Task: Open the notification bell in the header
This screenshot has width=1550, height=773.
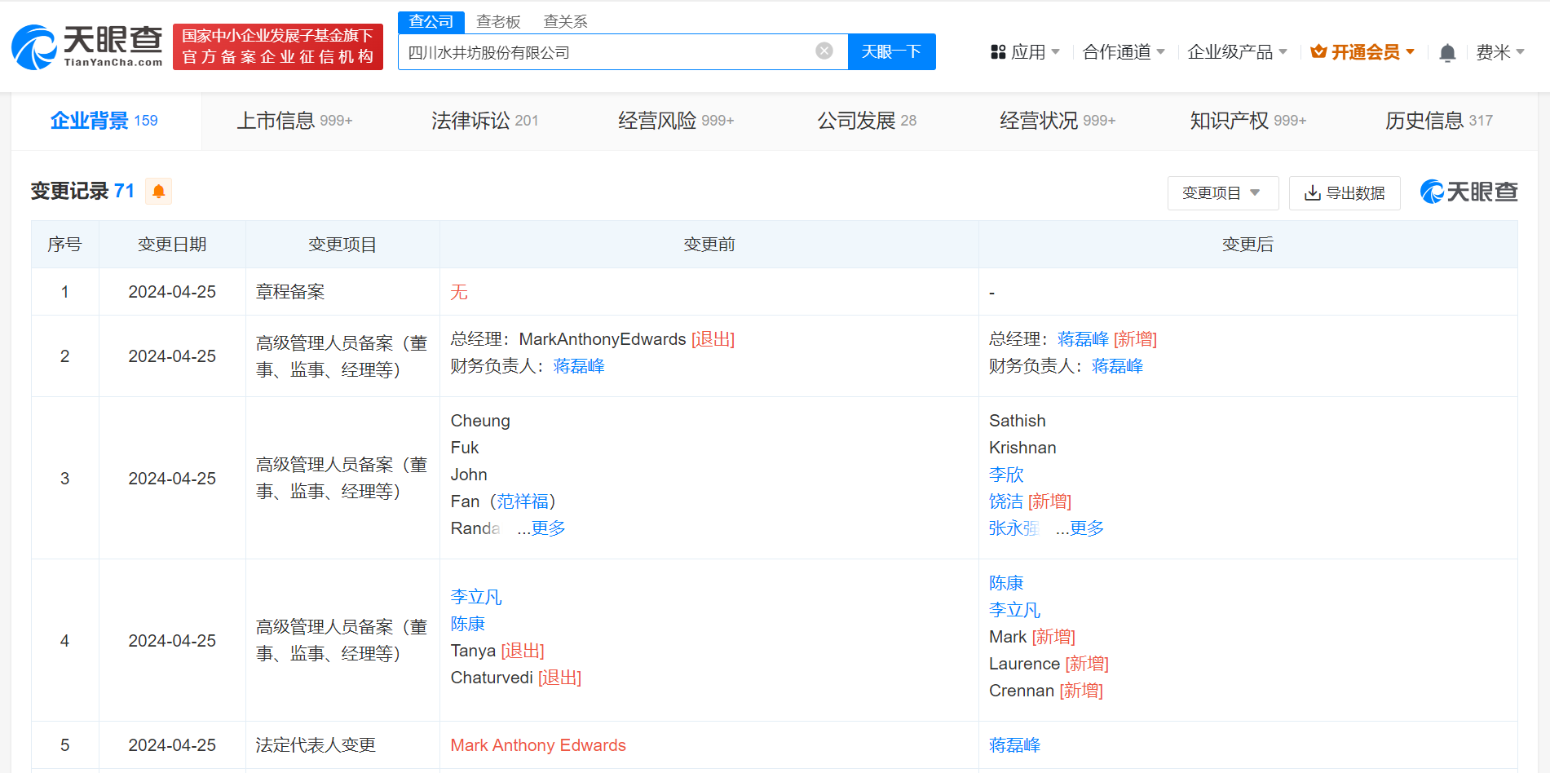Action: (x=1447, y=53)
